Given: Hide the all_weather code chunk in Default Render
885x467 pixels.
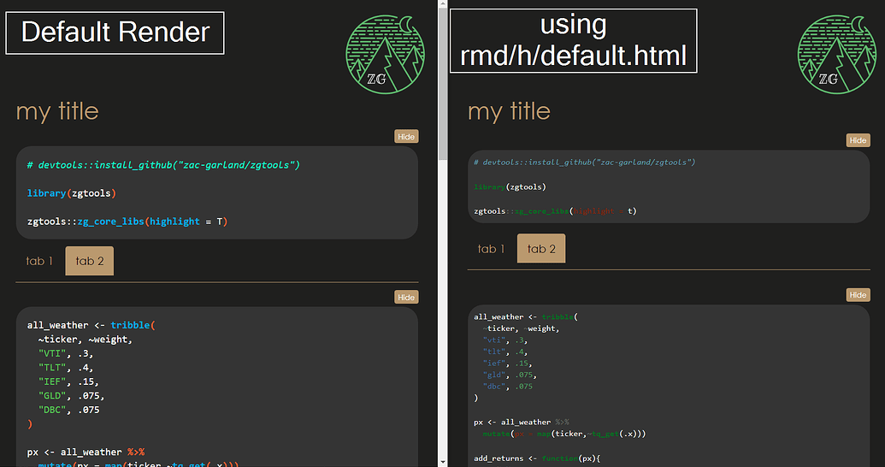Looking at the screenshot, I should click(406, 298).
